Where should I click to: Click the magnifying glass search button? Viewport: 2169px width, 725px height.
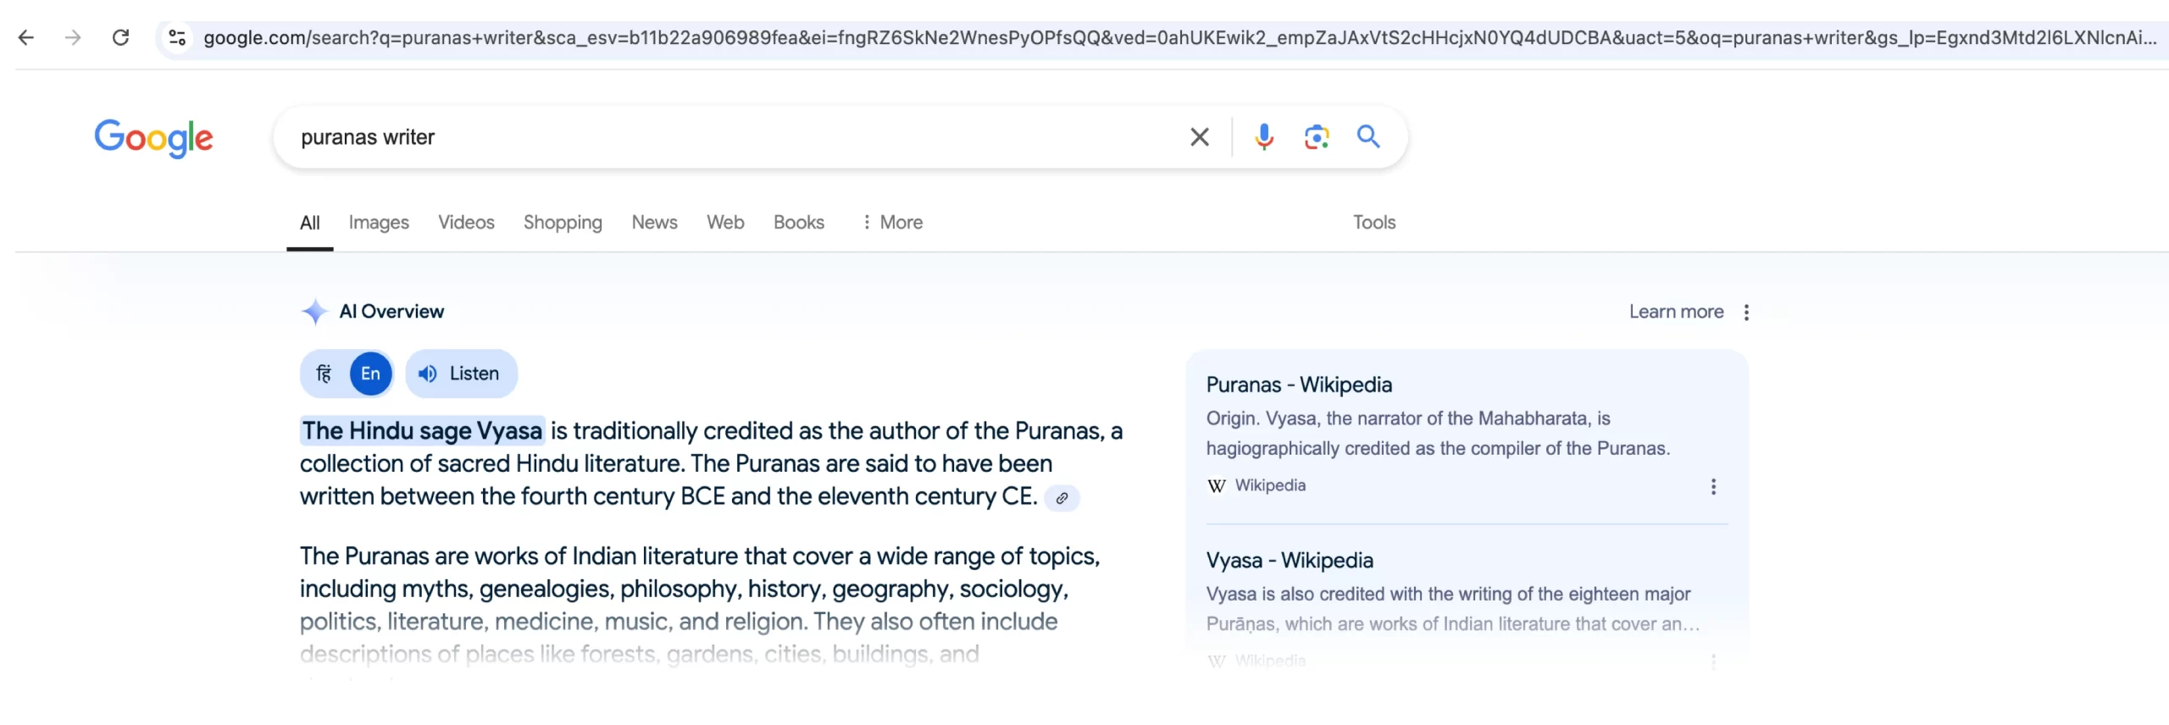coord(1367,137)
